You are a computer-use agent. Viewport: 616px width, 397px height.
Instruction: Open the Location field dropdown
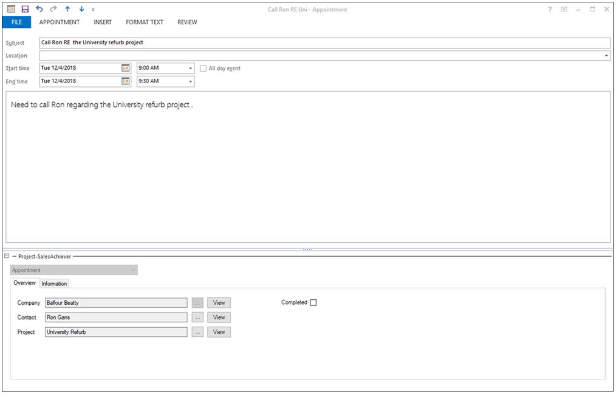(x=606, y=55)
